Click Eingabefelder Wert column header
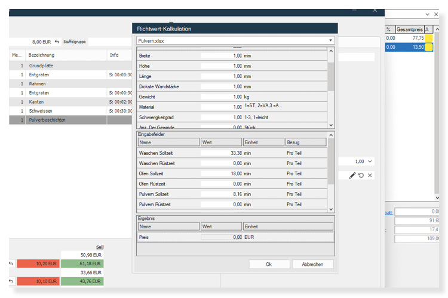The height and width of the screenshot is (298, 448). (x=222, y=142)
